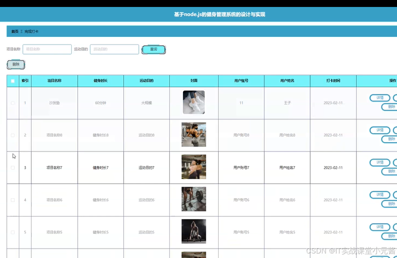
Task: Open 详情 for the 项目名称5 row
Action: click(379, 227)
